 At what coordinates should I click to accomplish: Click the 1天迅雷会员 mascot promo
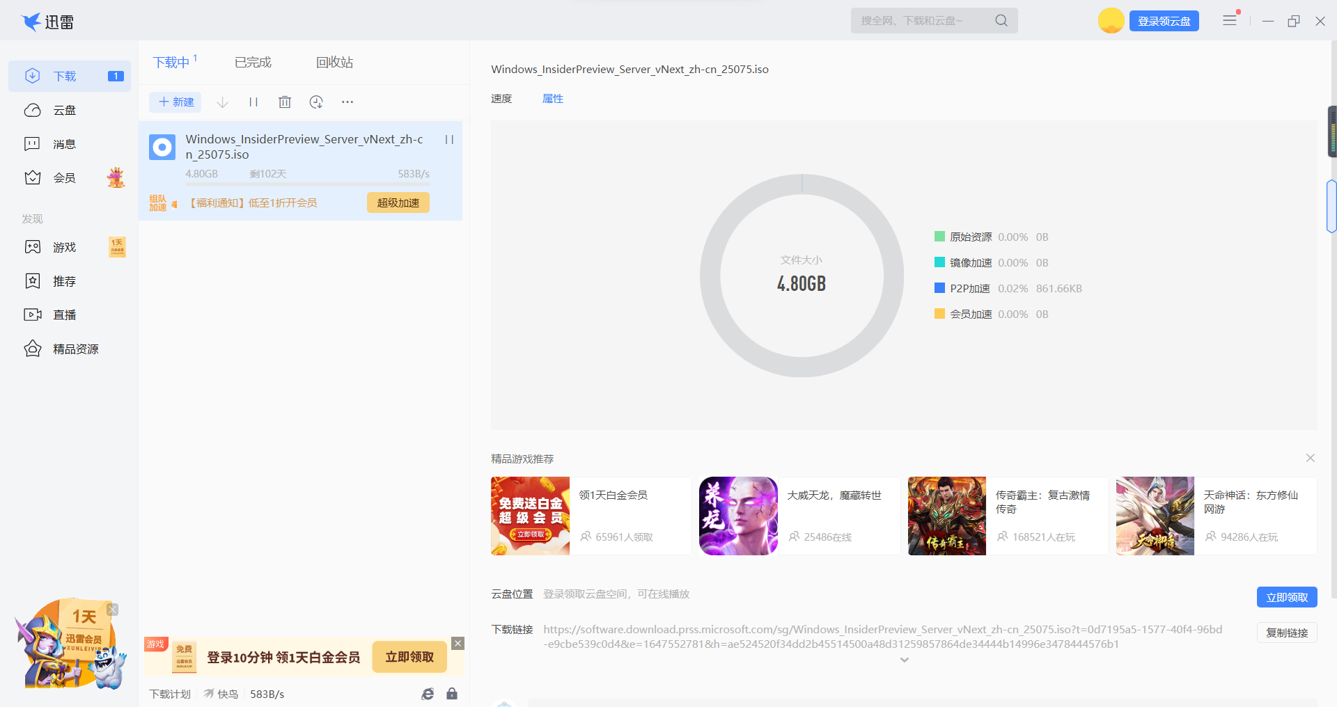tap(70, 645)
